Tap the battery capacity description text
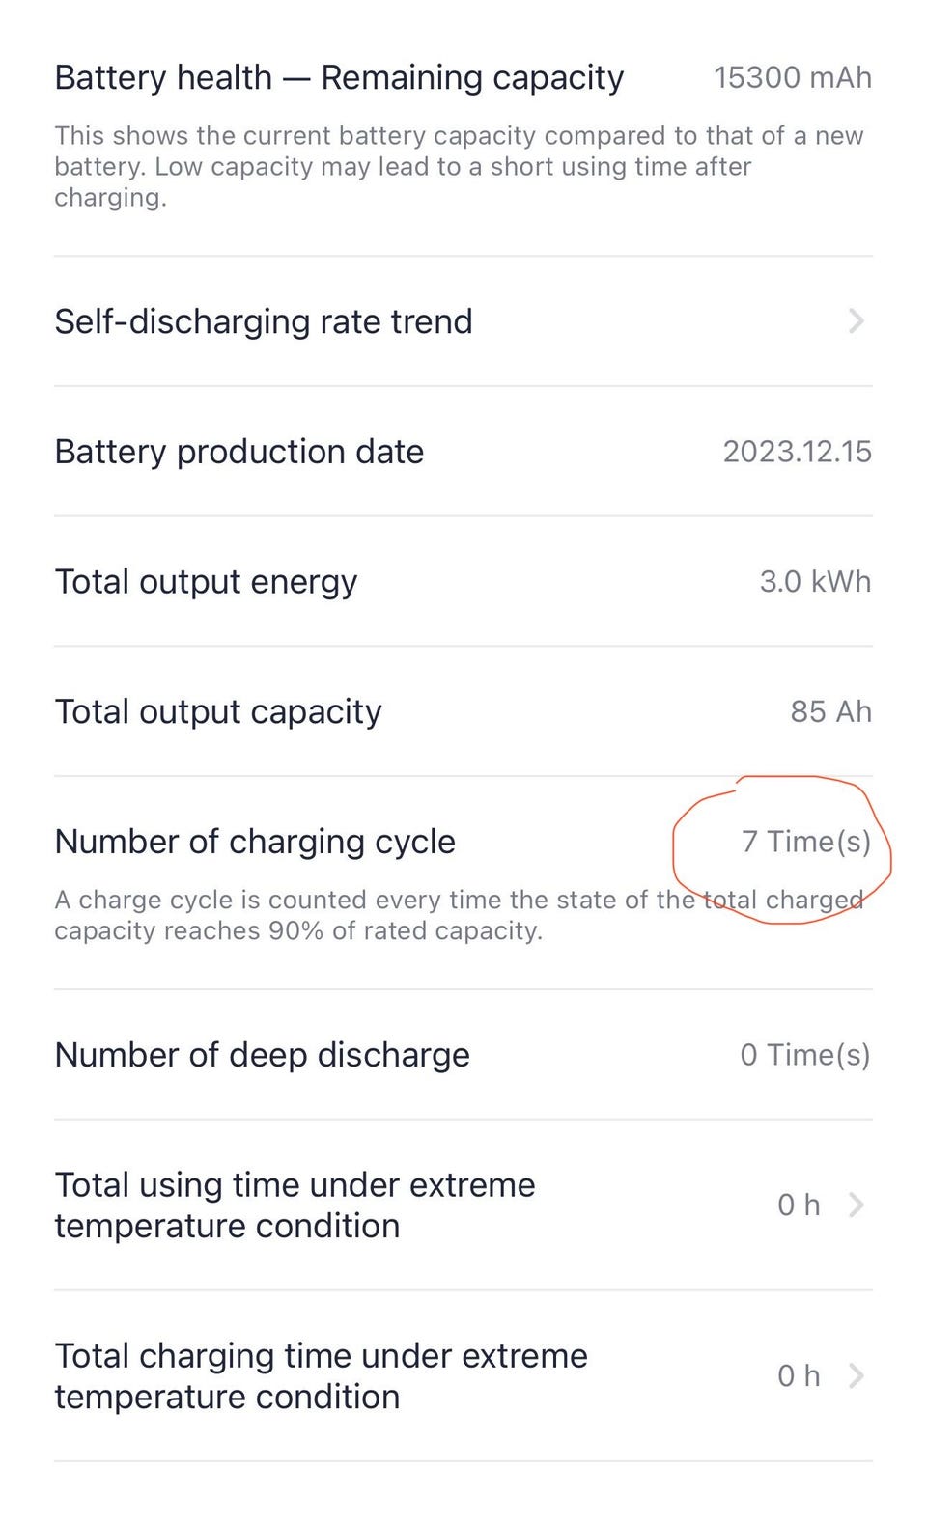927x1524 pixels. point(459,166)
